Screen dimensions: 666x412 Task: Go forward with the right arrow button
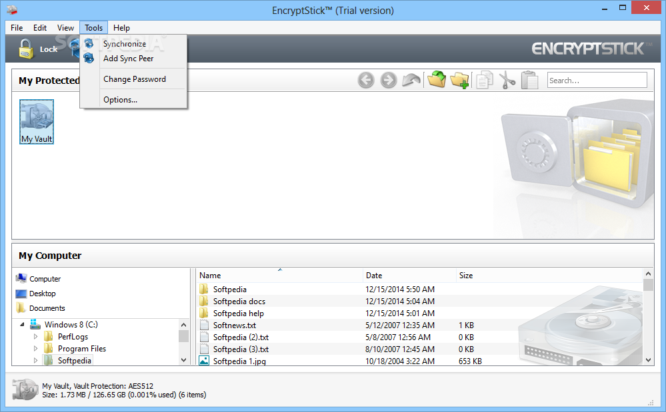(388, 80)
